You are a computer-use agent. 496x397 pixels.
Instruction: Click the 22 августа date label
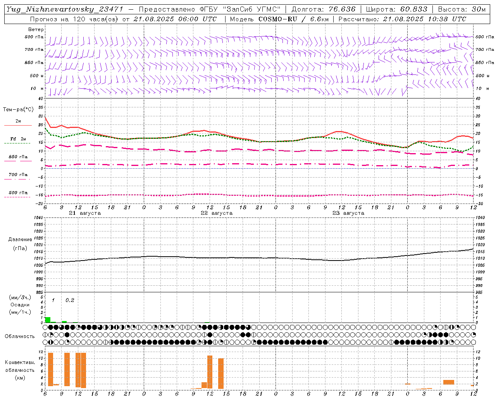tap(217, 213)
